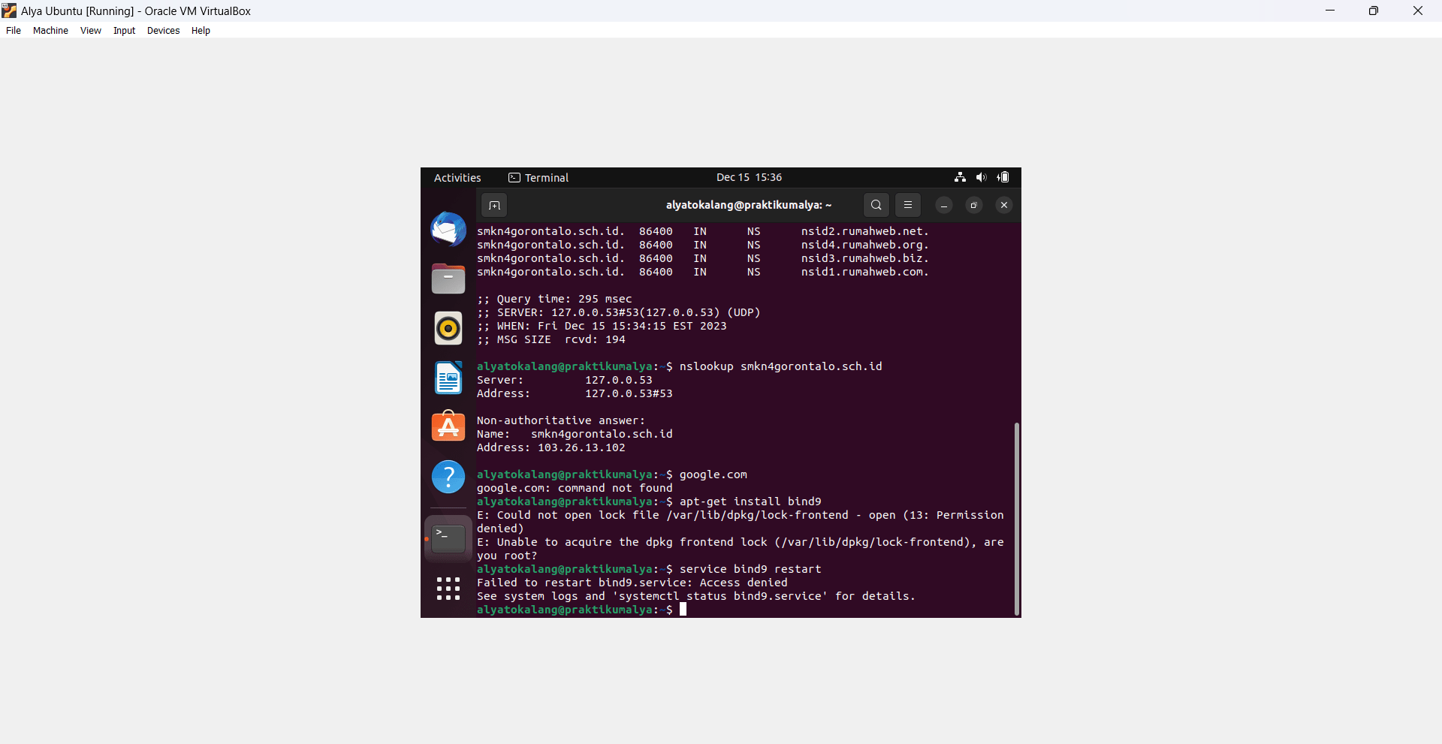The height and width of the screenshot is (744, 1442).
Task: Click the terminal cursor at last prompt
Action: (x=683, y=610)
